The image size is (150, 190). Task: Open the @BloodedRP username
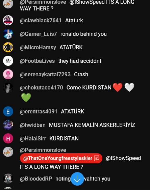click(36, 179)
